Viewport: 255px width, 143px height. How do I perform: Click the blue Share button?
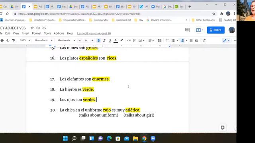point(216,30)
